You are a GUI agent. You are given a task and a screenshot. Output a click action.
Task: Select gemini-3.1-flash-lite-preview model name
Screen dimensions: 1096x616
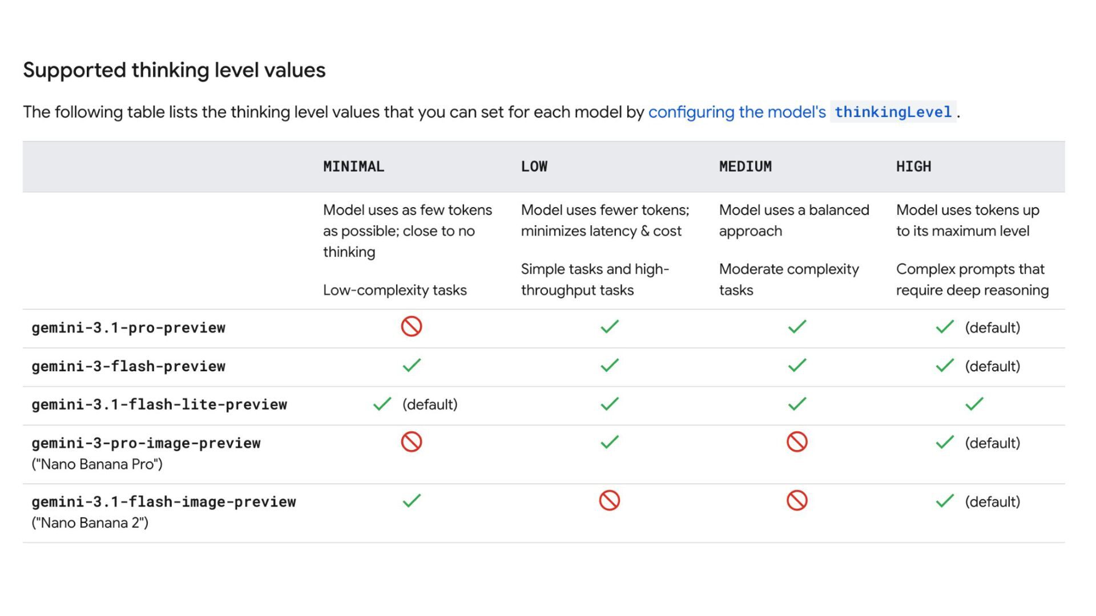(x=159, y=405)
